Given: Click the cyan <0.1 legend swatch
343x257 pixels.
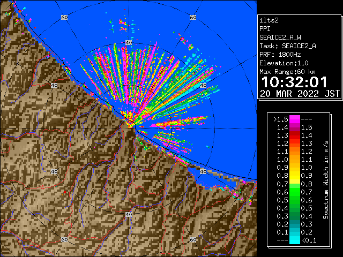Looking at the screenshot, I should coord(295,240).
